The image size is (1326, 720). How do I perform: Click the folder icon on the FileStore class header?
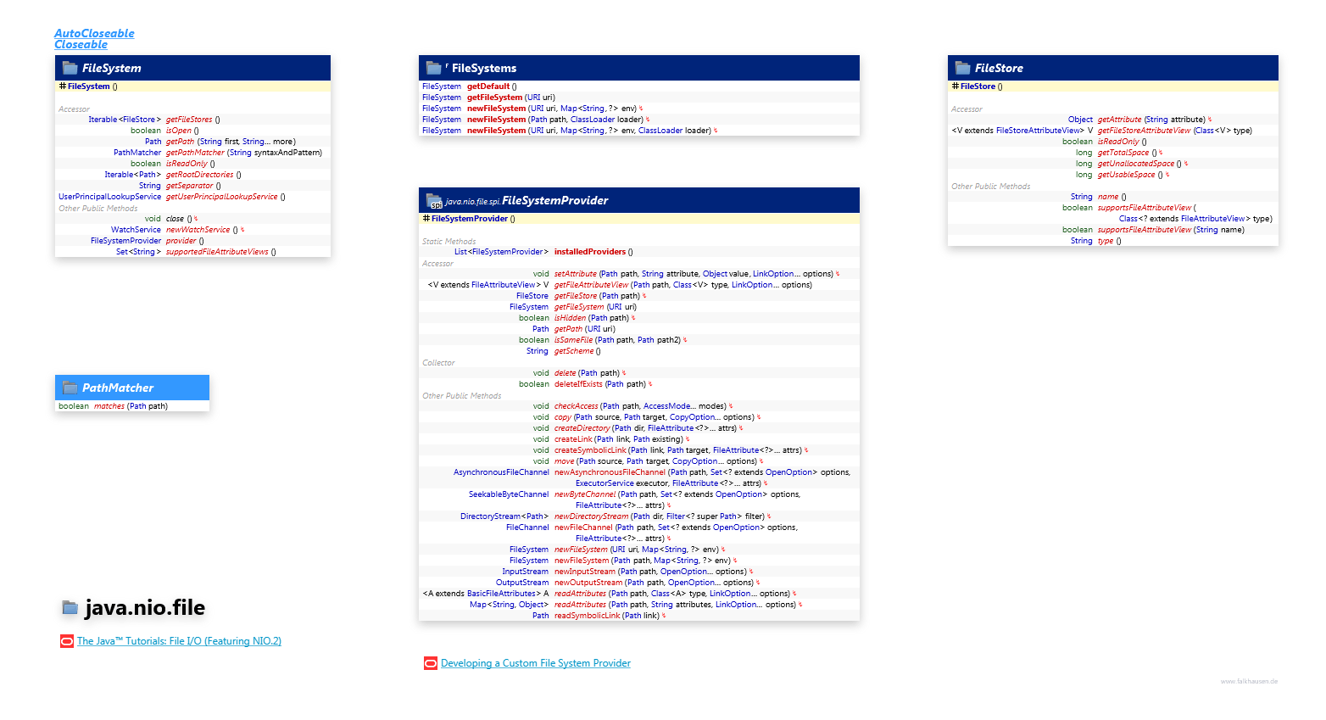(x=961, y=67)
